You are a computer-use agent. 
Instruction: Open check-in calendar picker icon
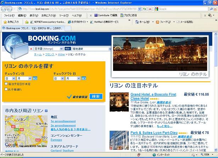[x=35, y=78]
